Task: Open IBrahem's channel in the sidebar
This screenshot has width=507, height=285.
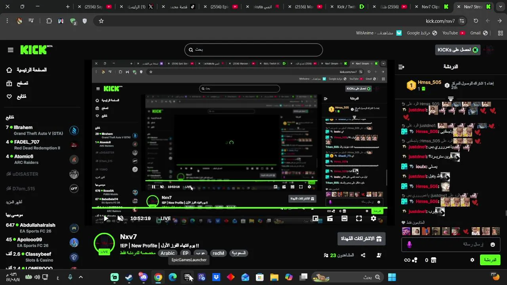Action: [x=42, y=130]
